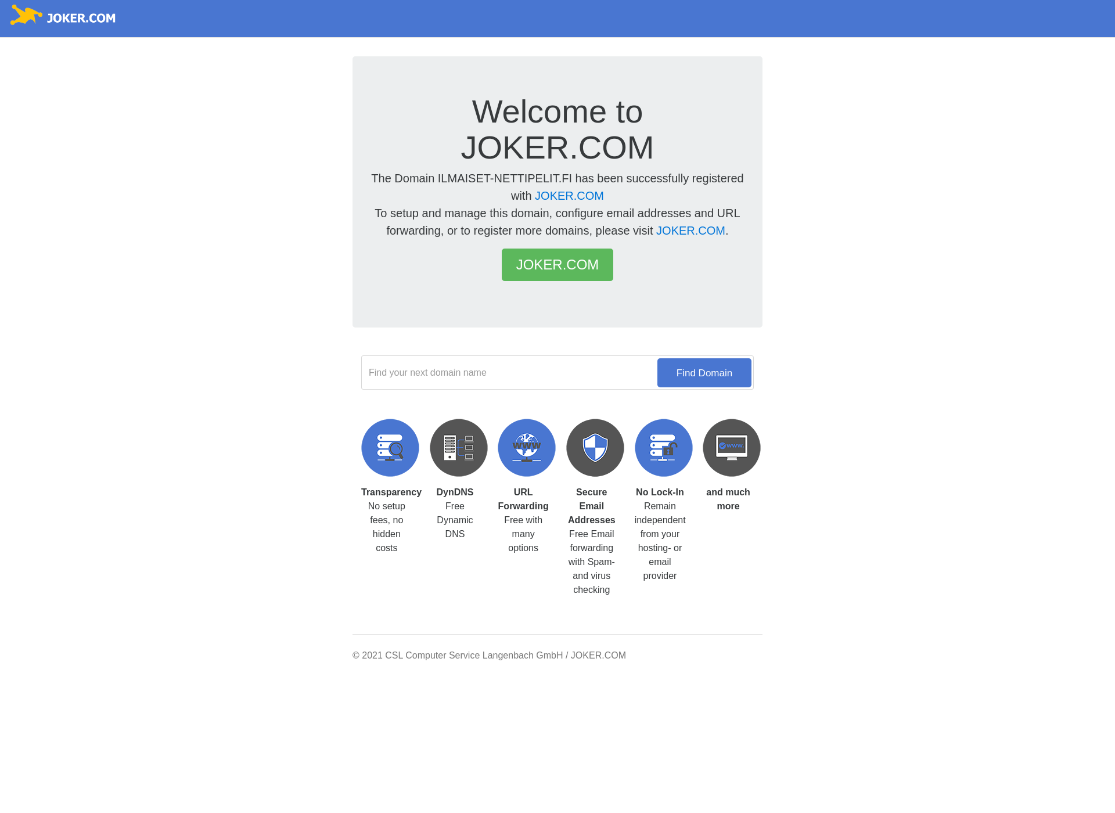Click the JOKER.COM hyperlink in description

569,196
